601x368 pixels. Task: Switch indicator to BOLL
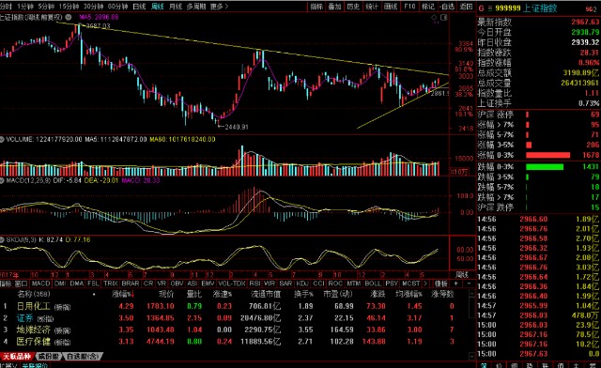pyautogui.click(x=373, y=284)
